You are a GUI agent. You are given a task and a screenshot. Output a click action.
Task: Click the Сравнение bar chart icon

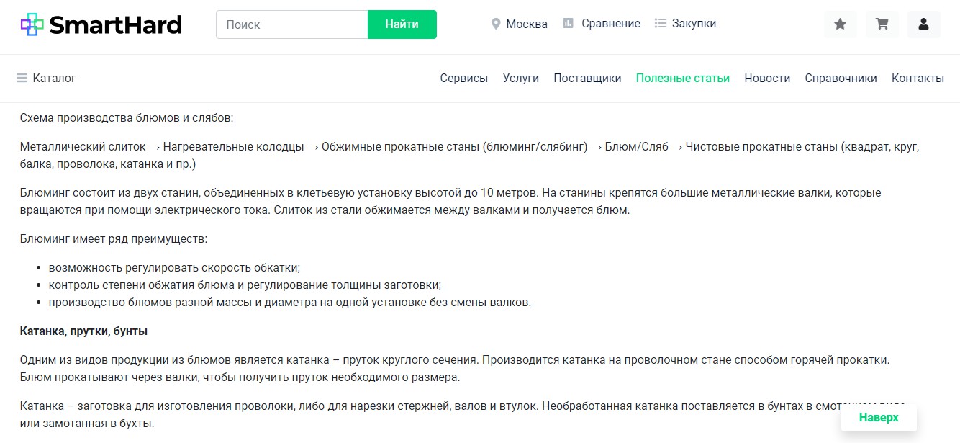pyautogui.click(x=568, y=24)
